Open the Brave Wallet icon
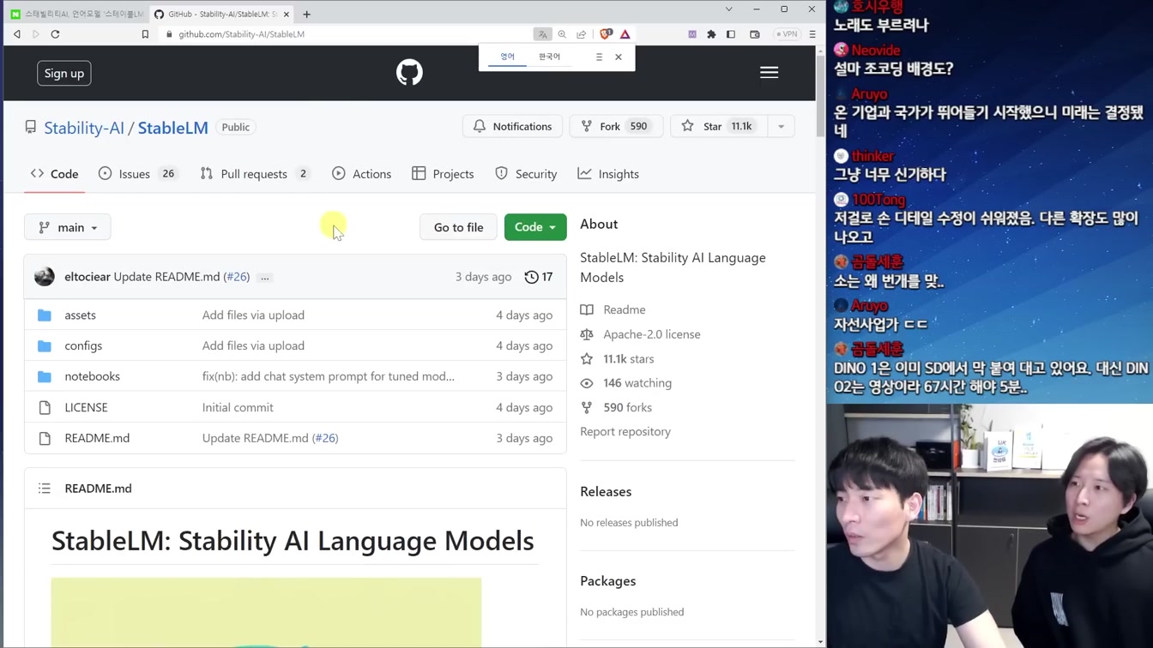Image resolution: width=1153 pixels, height=648 pixels. pyautogui.click(x=755, y=34)
